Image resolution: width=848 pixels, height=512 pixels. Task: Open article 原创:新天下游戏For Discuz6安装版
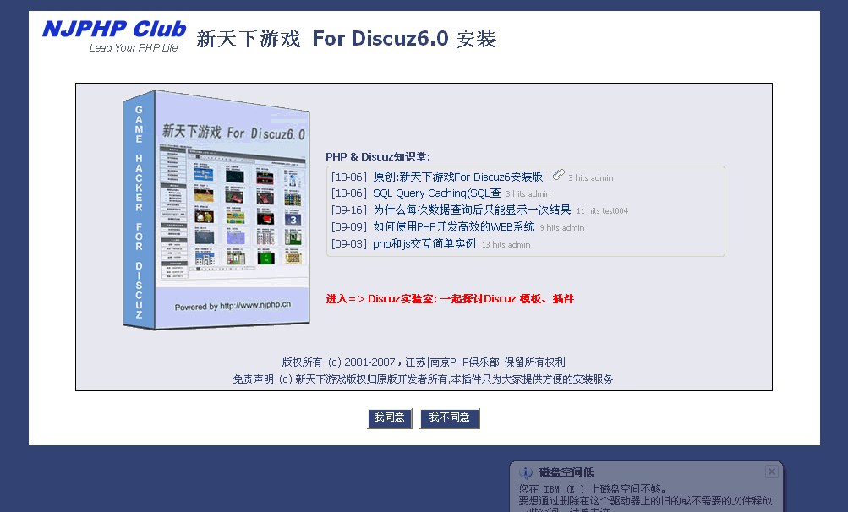[457, 177]
